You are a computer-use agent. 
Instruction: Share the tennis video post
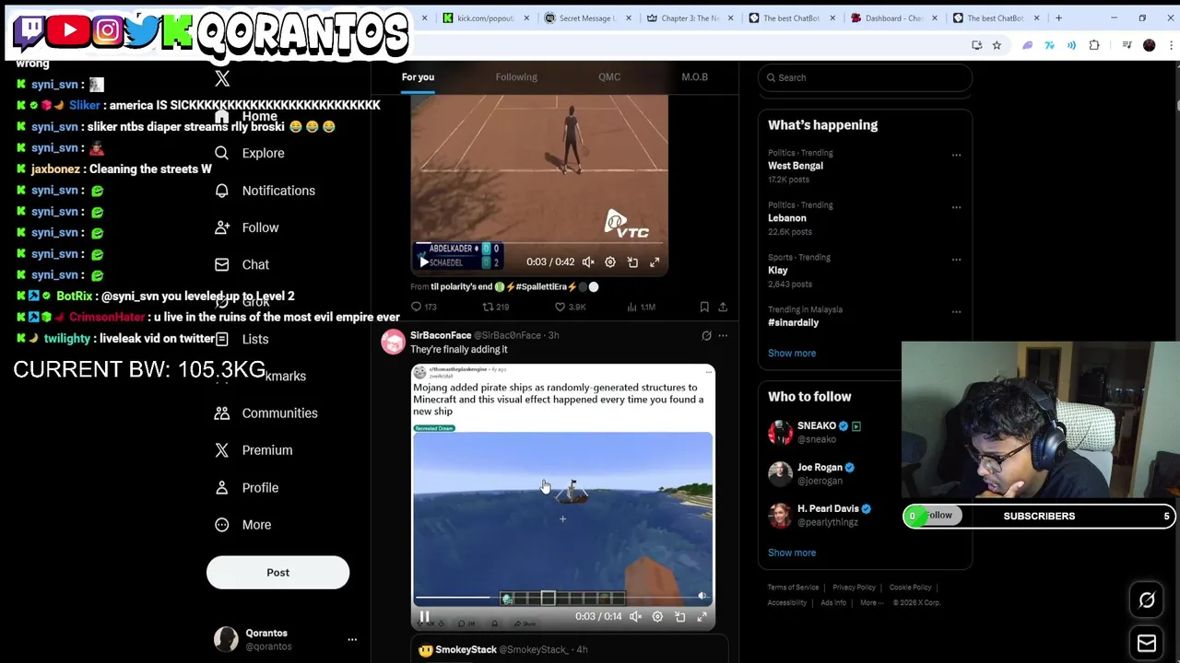click(x=723, y=307)
